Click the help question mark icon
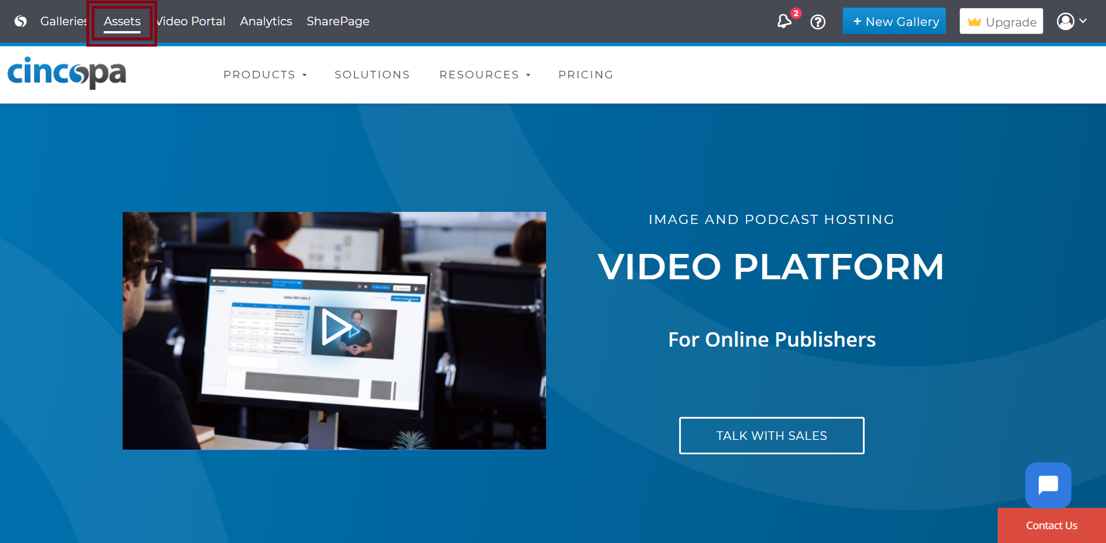Screen dimensions: 1106x543 pos(817,22)
